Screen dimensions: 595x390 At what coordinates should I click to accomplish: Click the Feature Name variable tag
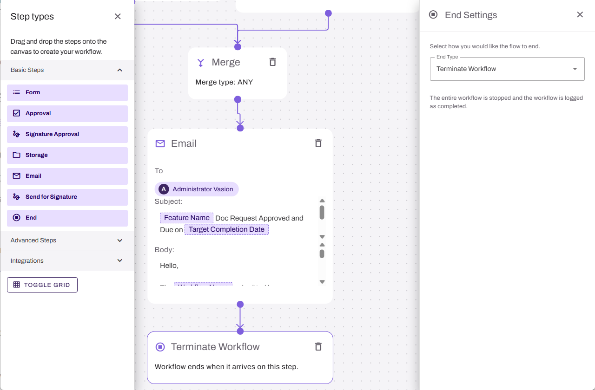coord(187,218)
